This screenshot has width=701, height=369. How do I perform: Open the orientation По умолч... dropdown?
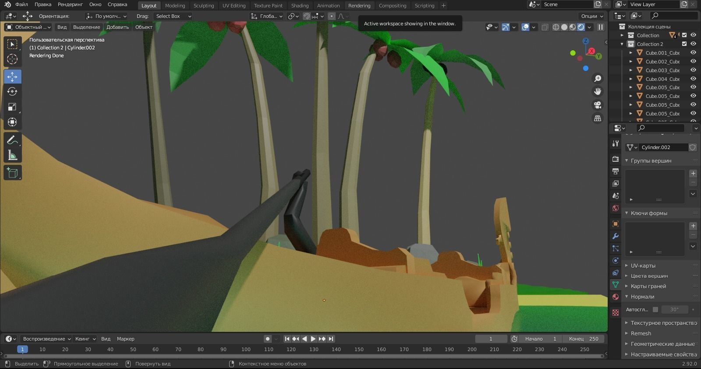tap(106, 16)
